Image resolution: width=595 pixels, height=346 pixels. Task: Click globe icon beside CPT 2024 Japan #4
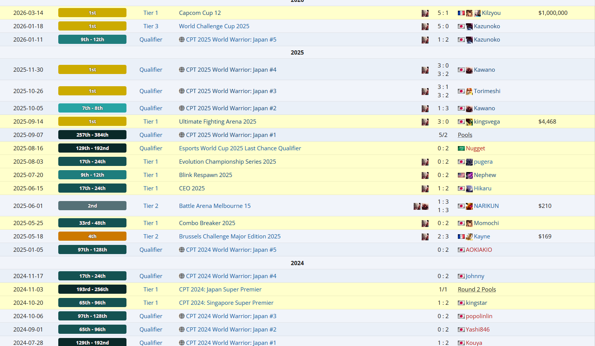click(x=182, y=276)
